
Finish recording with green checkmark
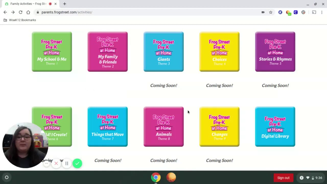click(77, 163)
